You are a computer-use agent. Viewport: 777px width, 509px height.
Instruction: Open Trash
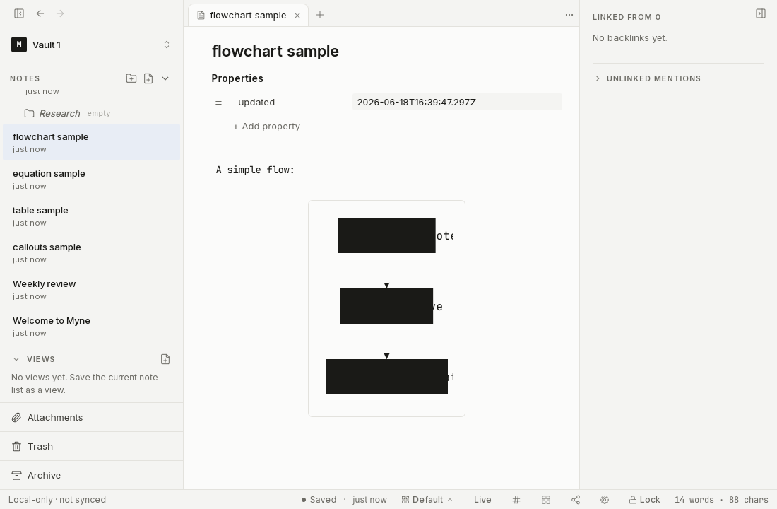(91, 447)
